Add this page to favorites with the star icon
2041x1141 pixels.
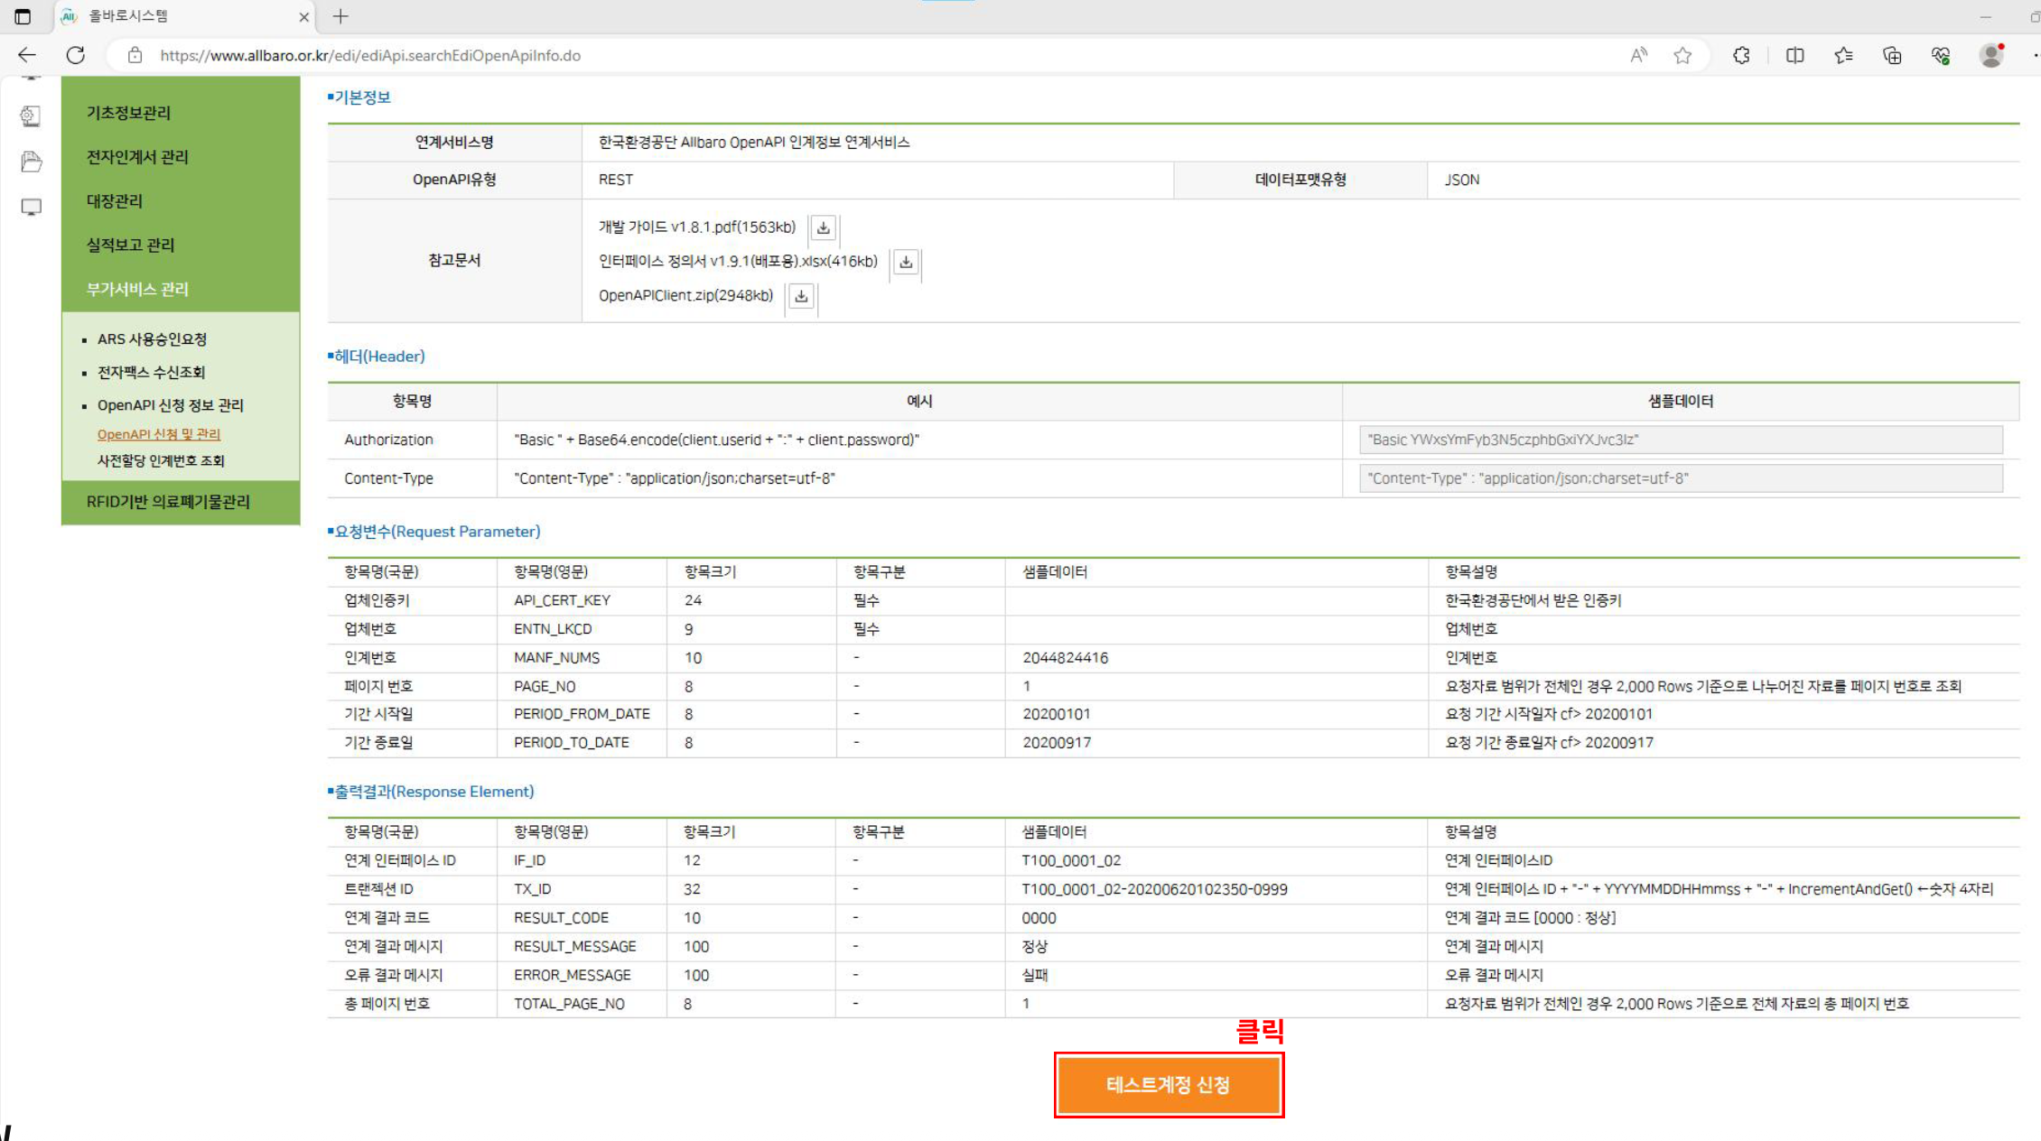[1682, 56]
